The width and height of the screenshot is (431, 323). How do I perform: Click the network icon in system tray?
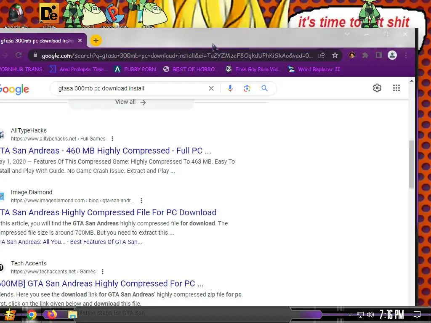click(360, 315)
